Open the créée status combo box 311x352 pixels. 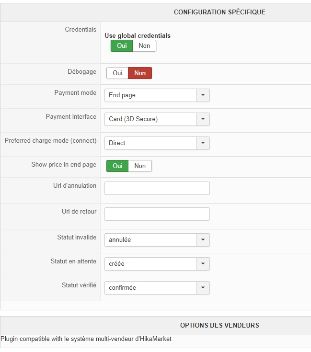(x=150, y=263)
